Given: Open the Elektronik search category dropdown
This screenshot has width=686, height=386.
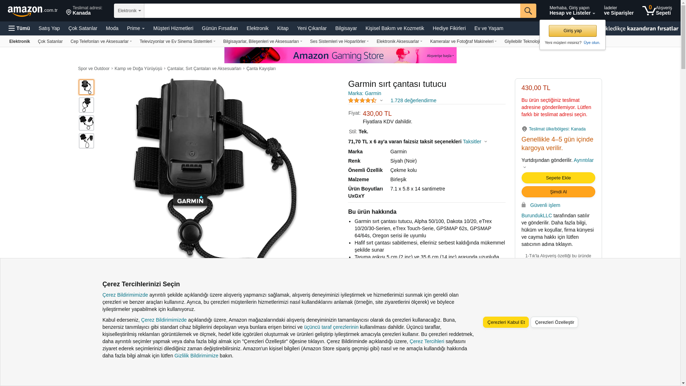Looking at the screenshot, I should [x=129, y=11].
